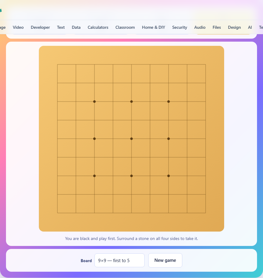This screenshot has height=278, width=263.
Task: Place a stone on the bottom-center star point
Action: click(131, 176)
